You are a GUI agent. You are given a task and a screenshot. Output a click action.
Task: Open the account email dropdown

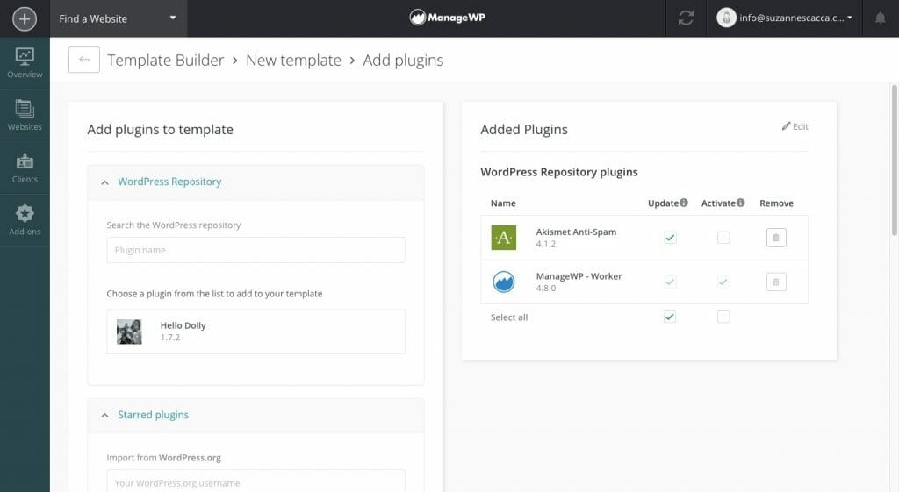tap(795, 18)
